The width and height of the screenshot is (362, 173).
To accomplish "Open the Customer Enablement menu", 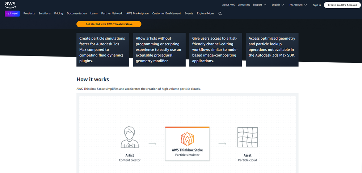I will [x=167, y=14].
